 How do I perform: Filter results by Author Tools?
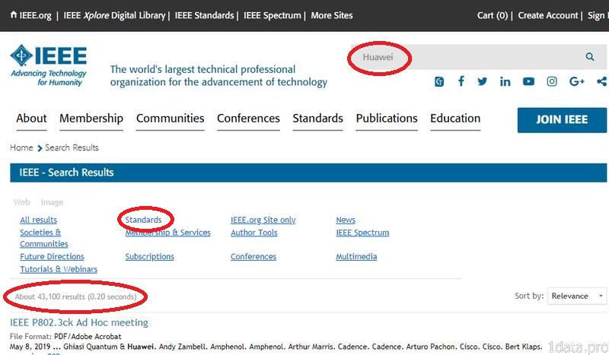tap(254, 233)
